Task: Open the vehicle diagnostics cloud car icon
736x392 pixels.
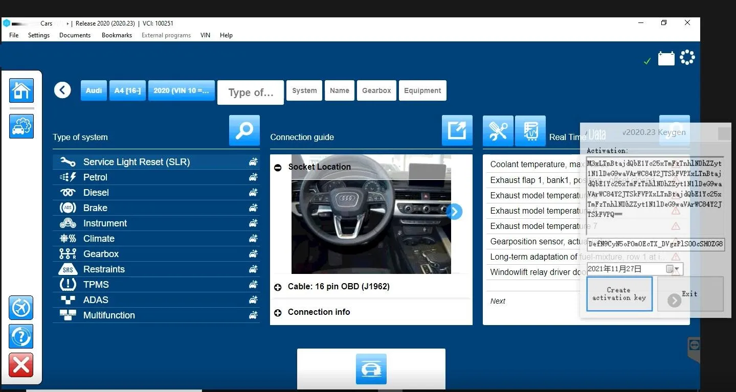Action: pos(21,126)
